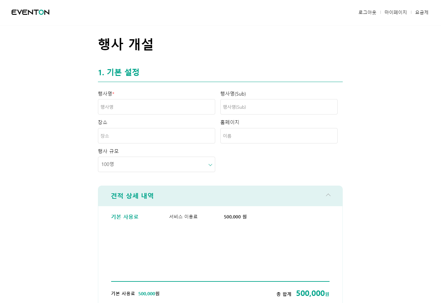This screenshot has width=441, height=303.
Task: Click the 행사 규모 dropdown arrow icon
Action: (x=210, y=165)
